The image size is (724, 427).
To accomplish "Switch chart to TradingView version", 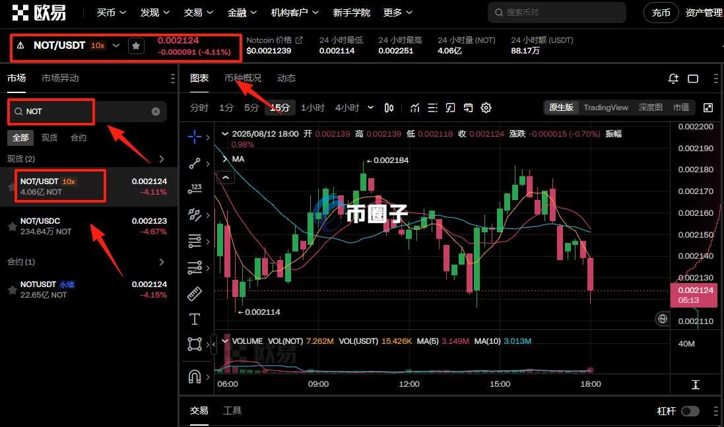I will point(606,108).
